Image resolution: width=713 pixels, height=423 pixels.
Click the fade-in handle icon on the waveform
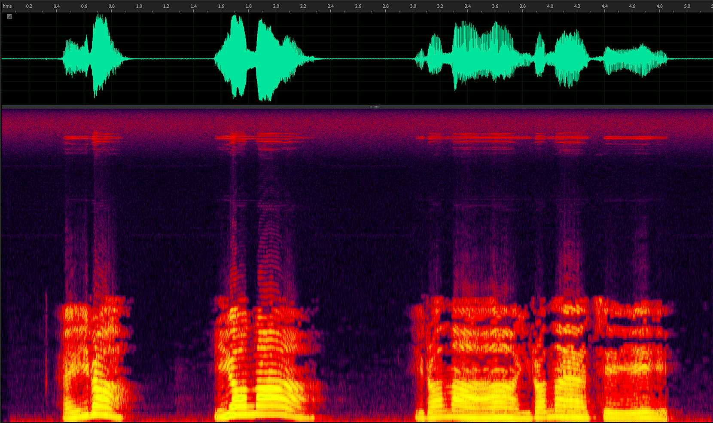click(x=9, y=17)
